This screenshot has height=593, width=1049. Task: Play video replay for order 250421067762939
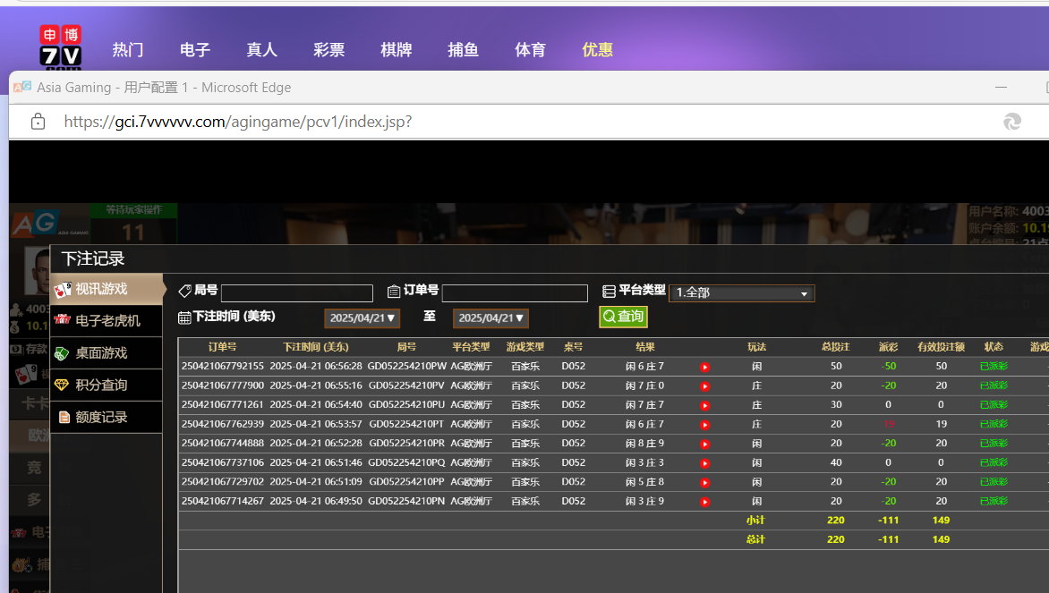704,425
